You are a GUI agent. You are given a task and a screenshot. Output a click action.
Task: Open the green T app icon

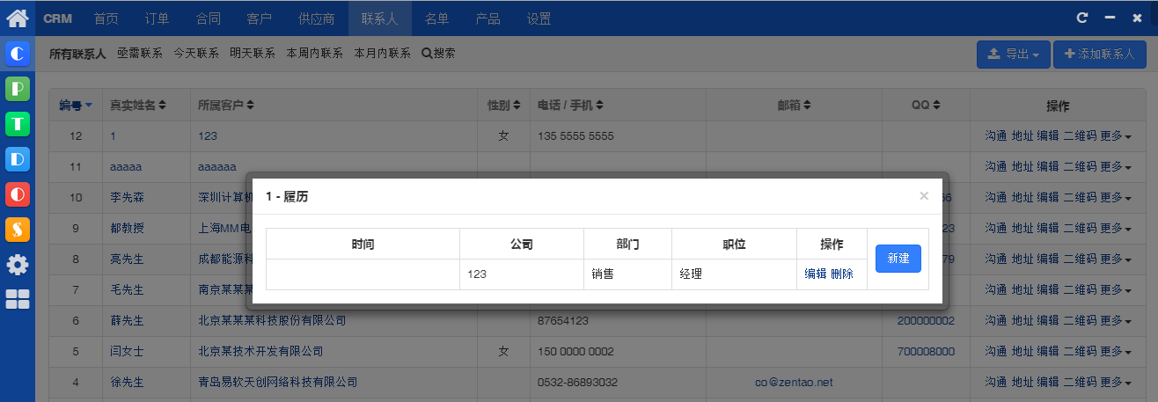click(18, 124)
